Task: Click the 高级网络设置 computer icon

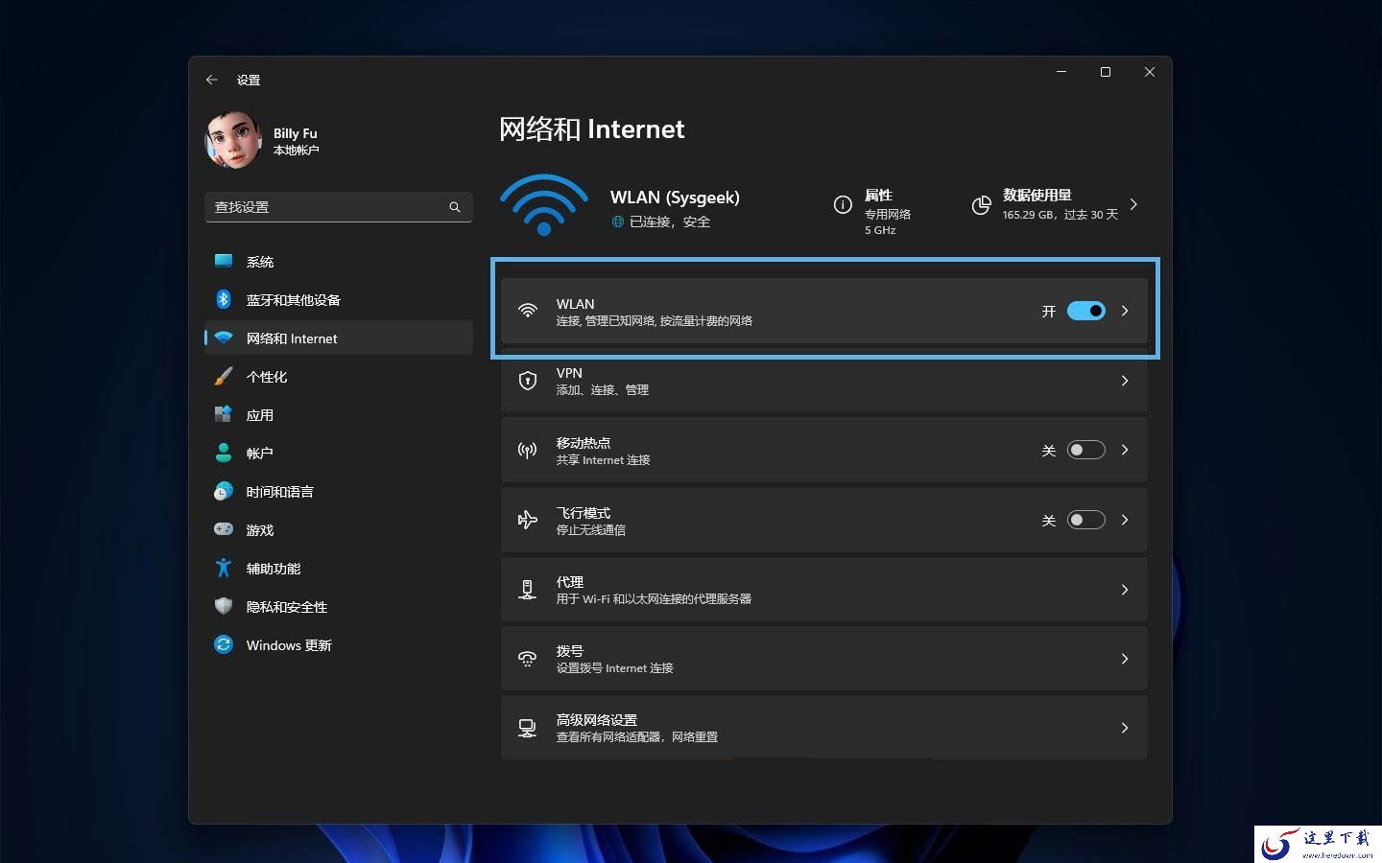Action: click(527, 728)
